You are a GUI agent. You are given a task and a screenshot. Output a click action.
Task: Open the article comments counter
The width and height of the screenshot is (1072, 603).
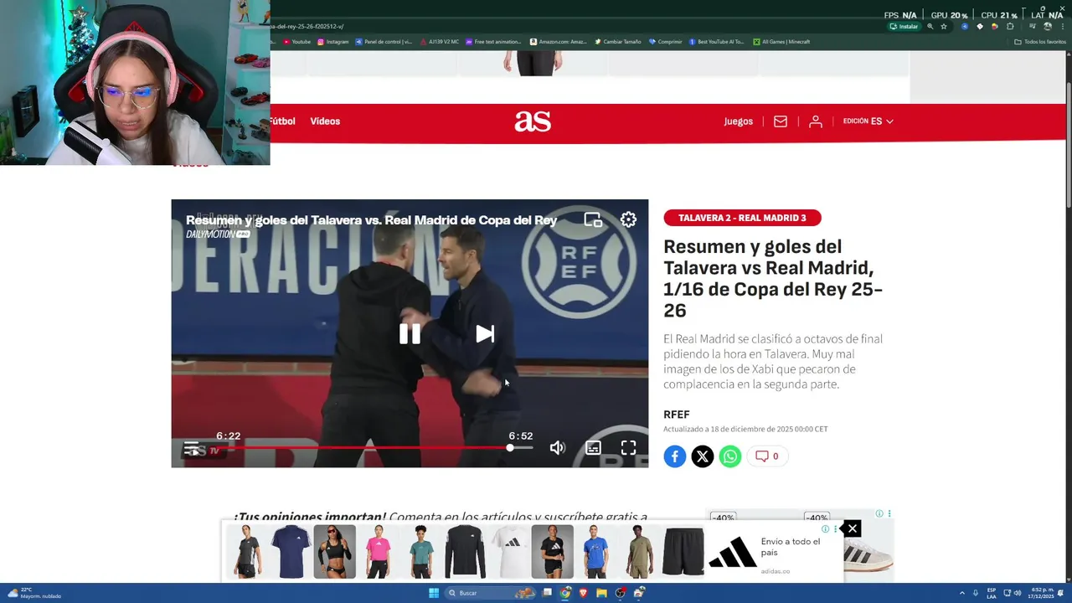[767, 456]
